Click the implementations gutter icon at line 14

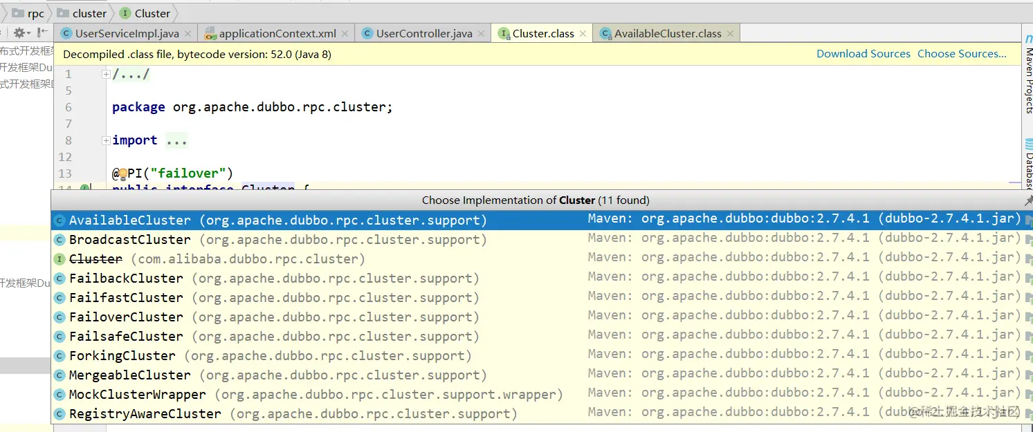[x=86, y=188]
